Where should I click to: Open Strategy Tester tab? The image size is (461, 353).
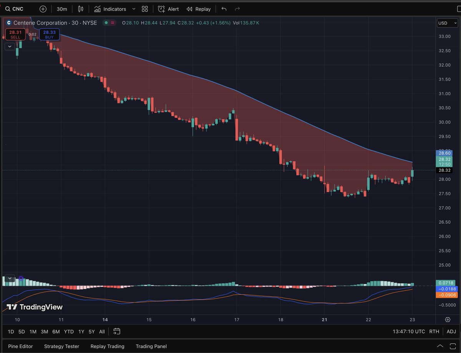(x=61, y=346)
